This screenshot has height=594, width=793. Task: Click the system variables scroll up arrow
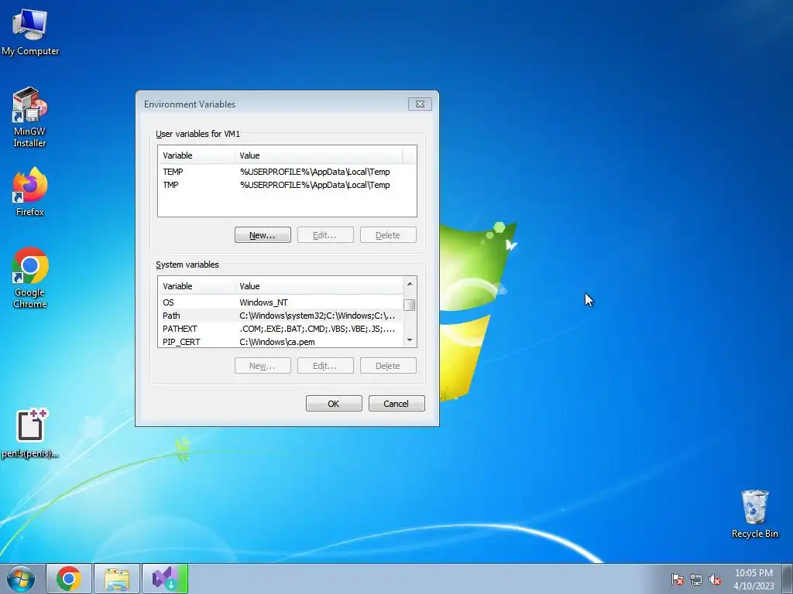click(410, 284)
